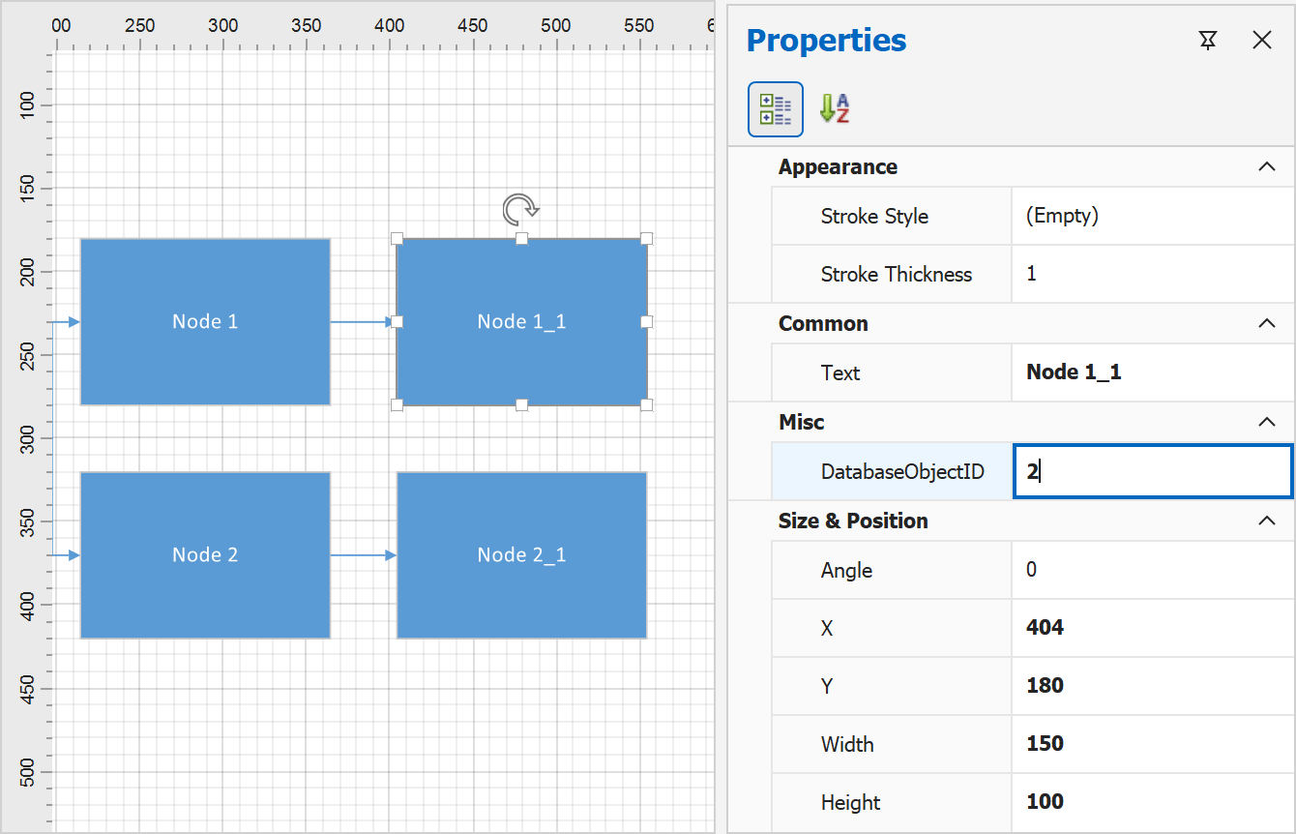Click top-center resize handle of Node 1_1

(521, 238)
